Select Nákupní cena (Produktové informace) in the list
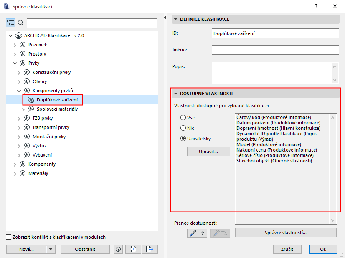 pos(277,150)
